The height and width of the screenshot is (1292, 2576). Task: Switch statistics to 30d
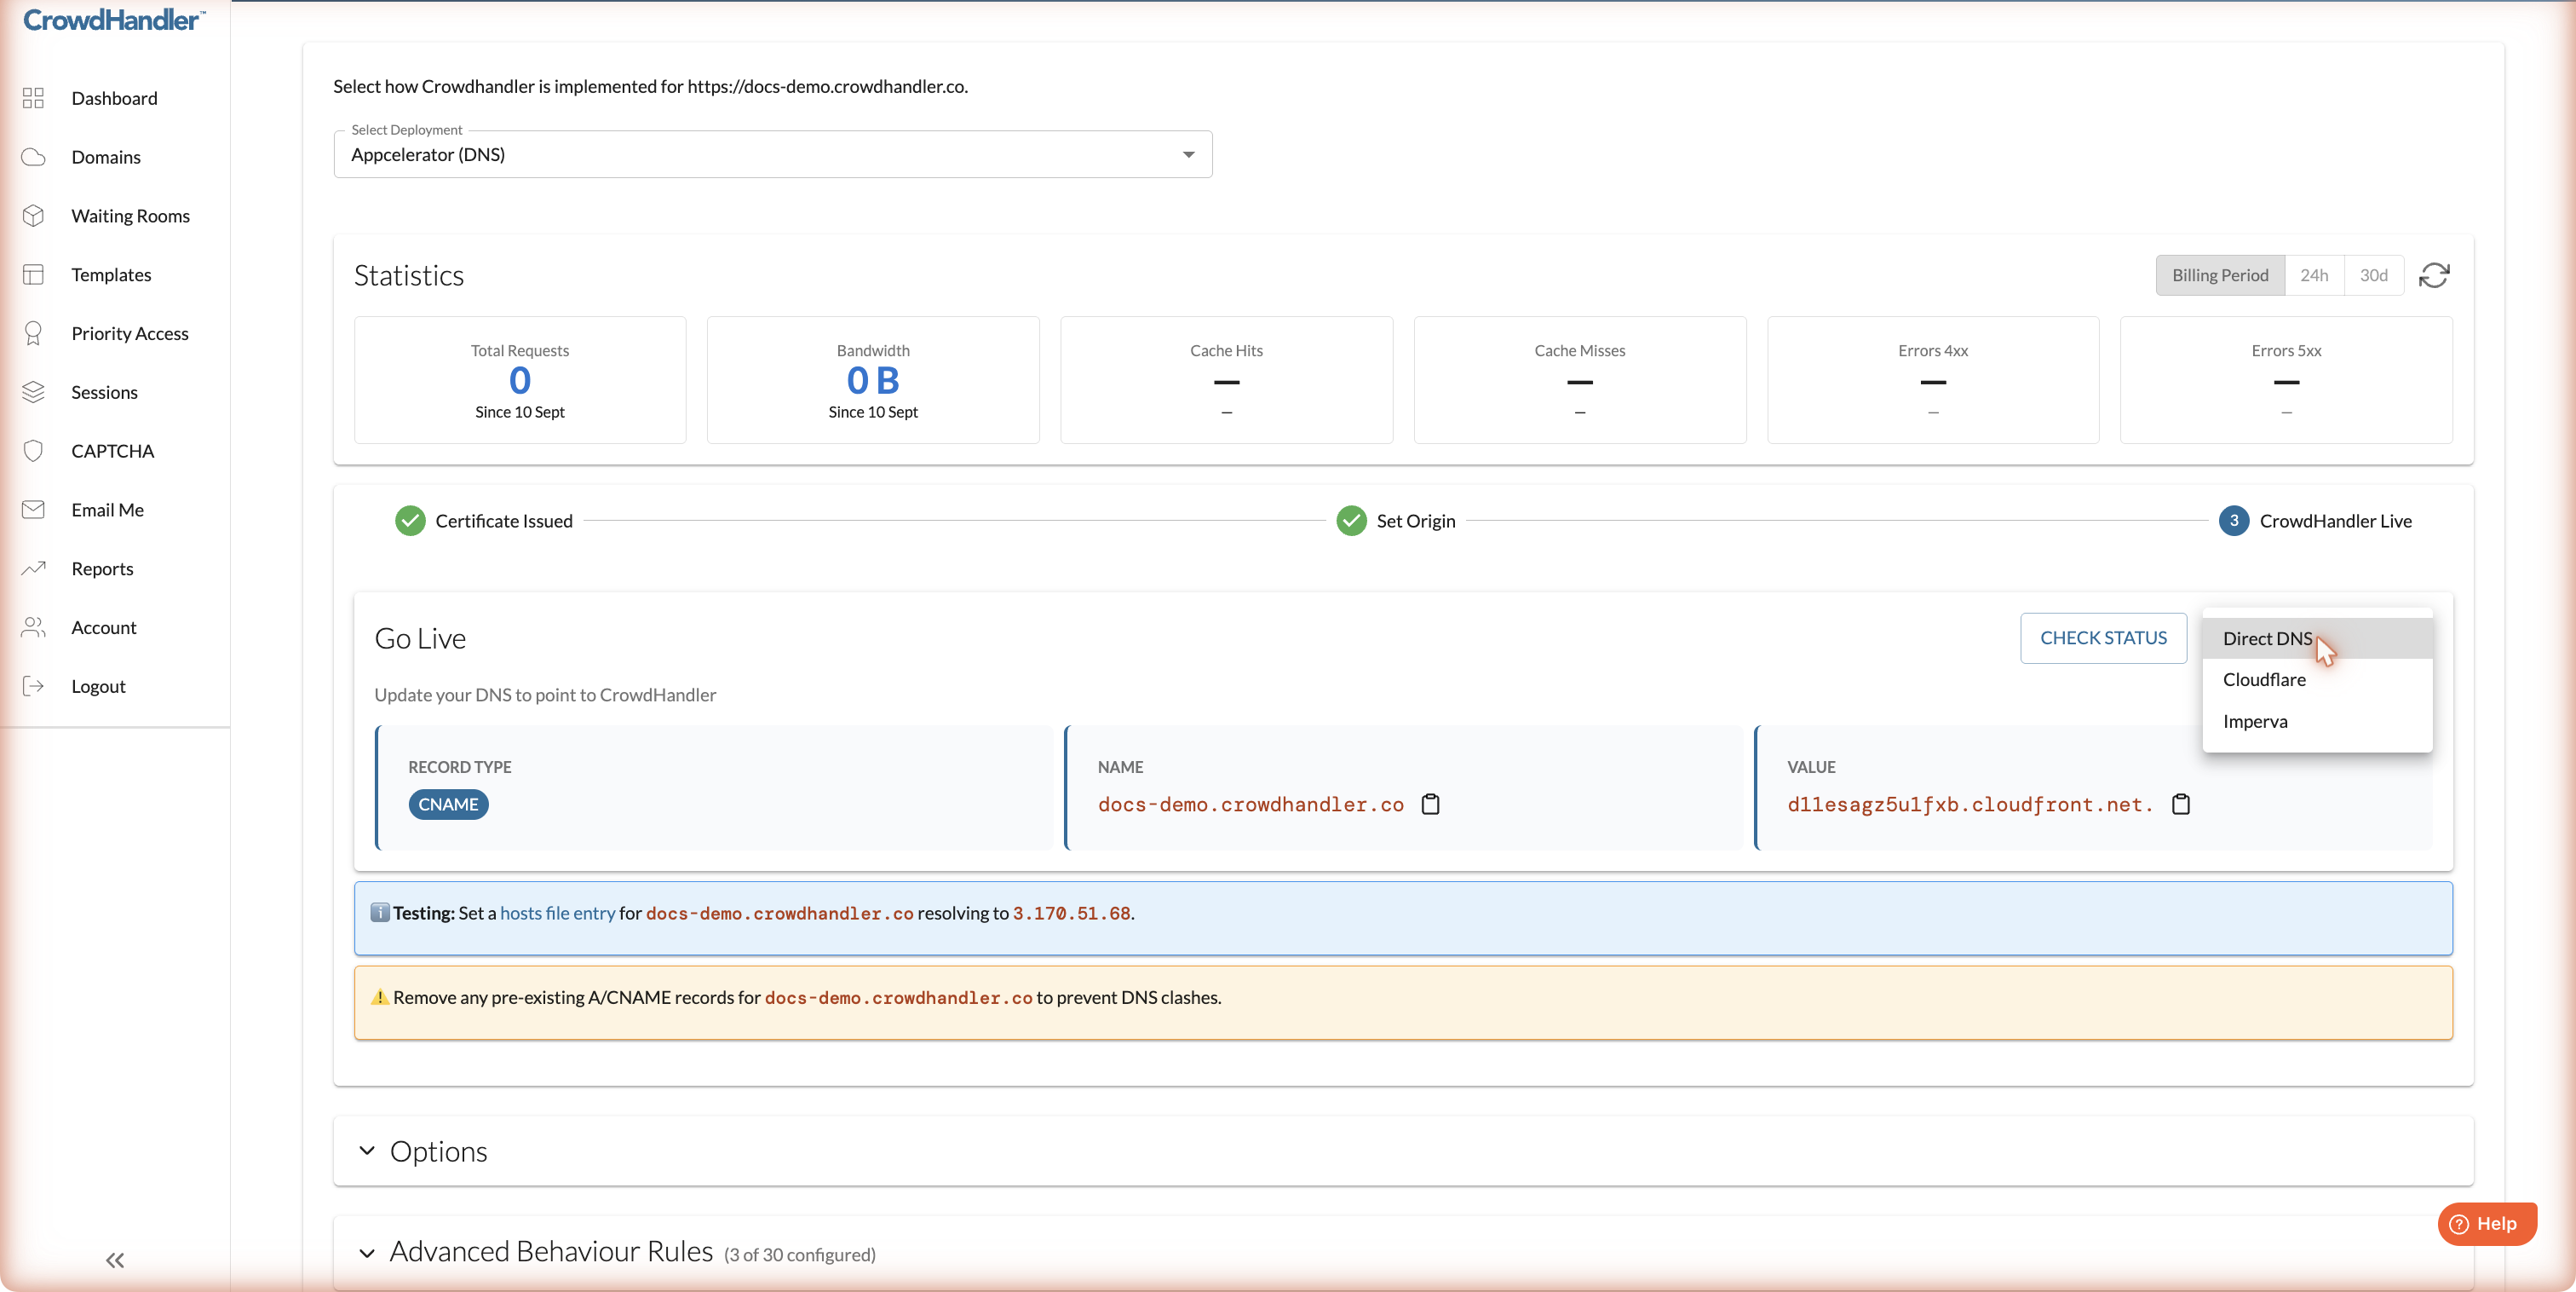(x=2373, y=275)
